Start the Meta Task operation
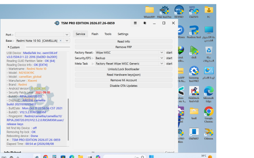The height and width of the screenshot is (158, 254). click(169, 64)
